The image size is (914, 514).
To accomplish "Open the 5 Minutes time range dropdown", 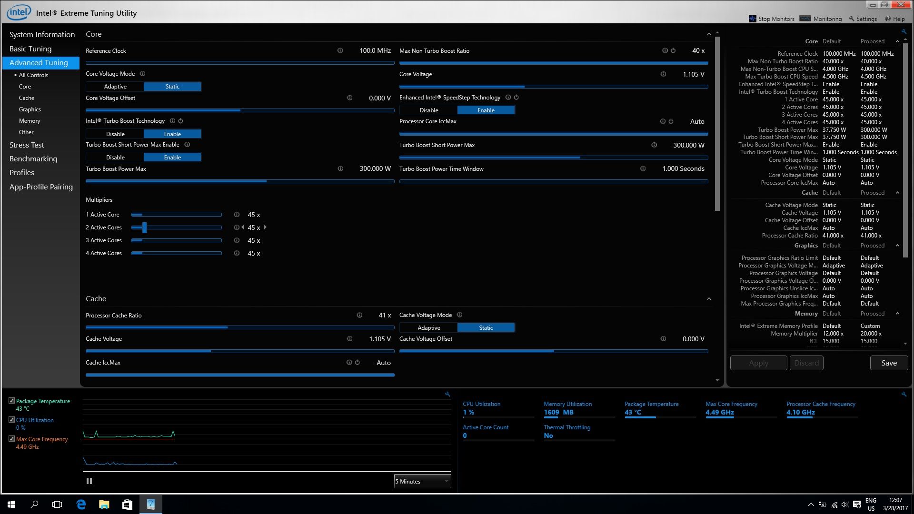I will pyautogui.click(x=422, y=481).
